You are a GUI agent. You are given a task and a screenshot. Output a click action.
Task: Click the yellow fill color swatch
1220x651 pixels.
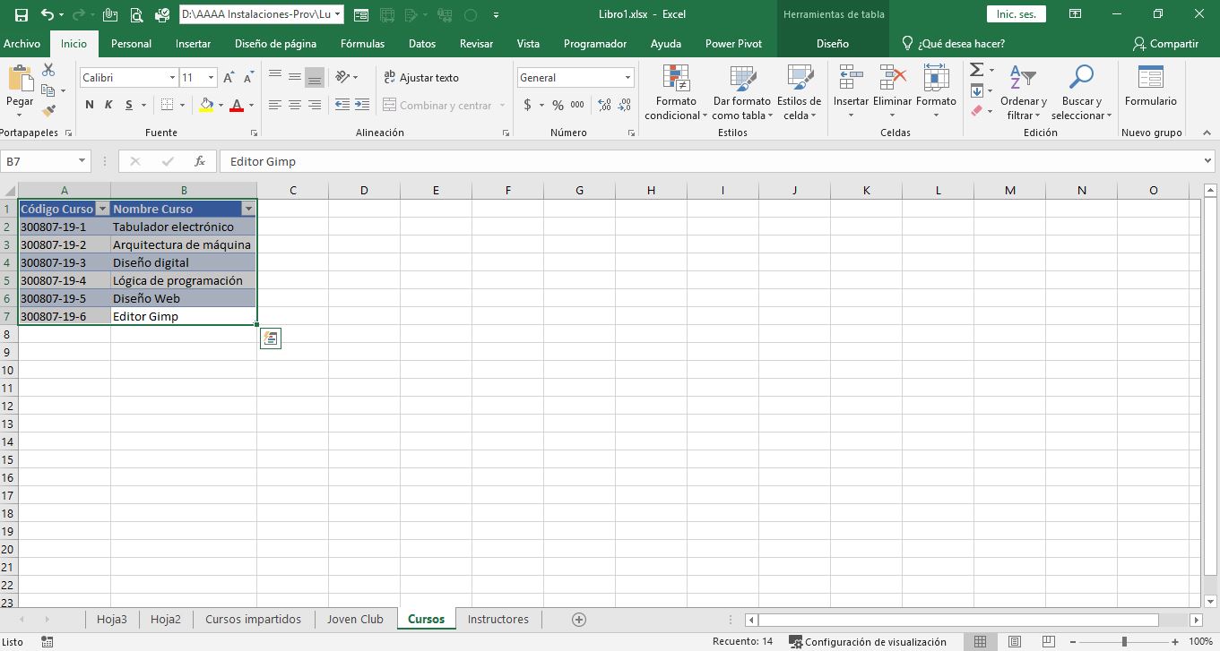click(x=207, y=106)
